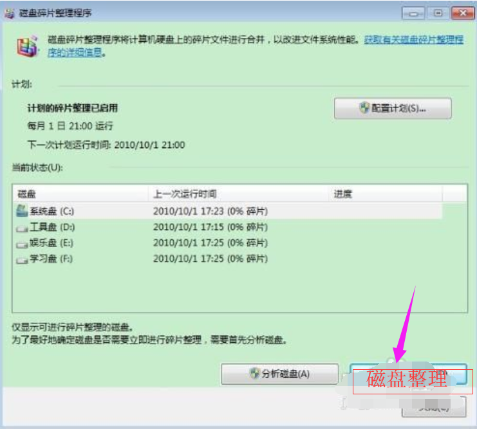Maximize the Disk Defragmenter window
Screen dimensions: 477x431
pyautogui.click(x=438, y=13)
